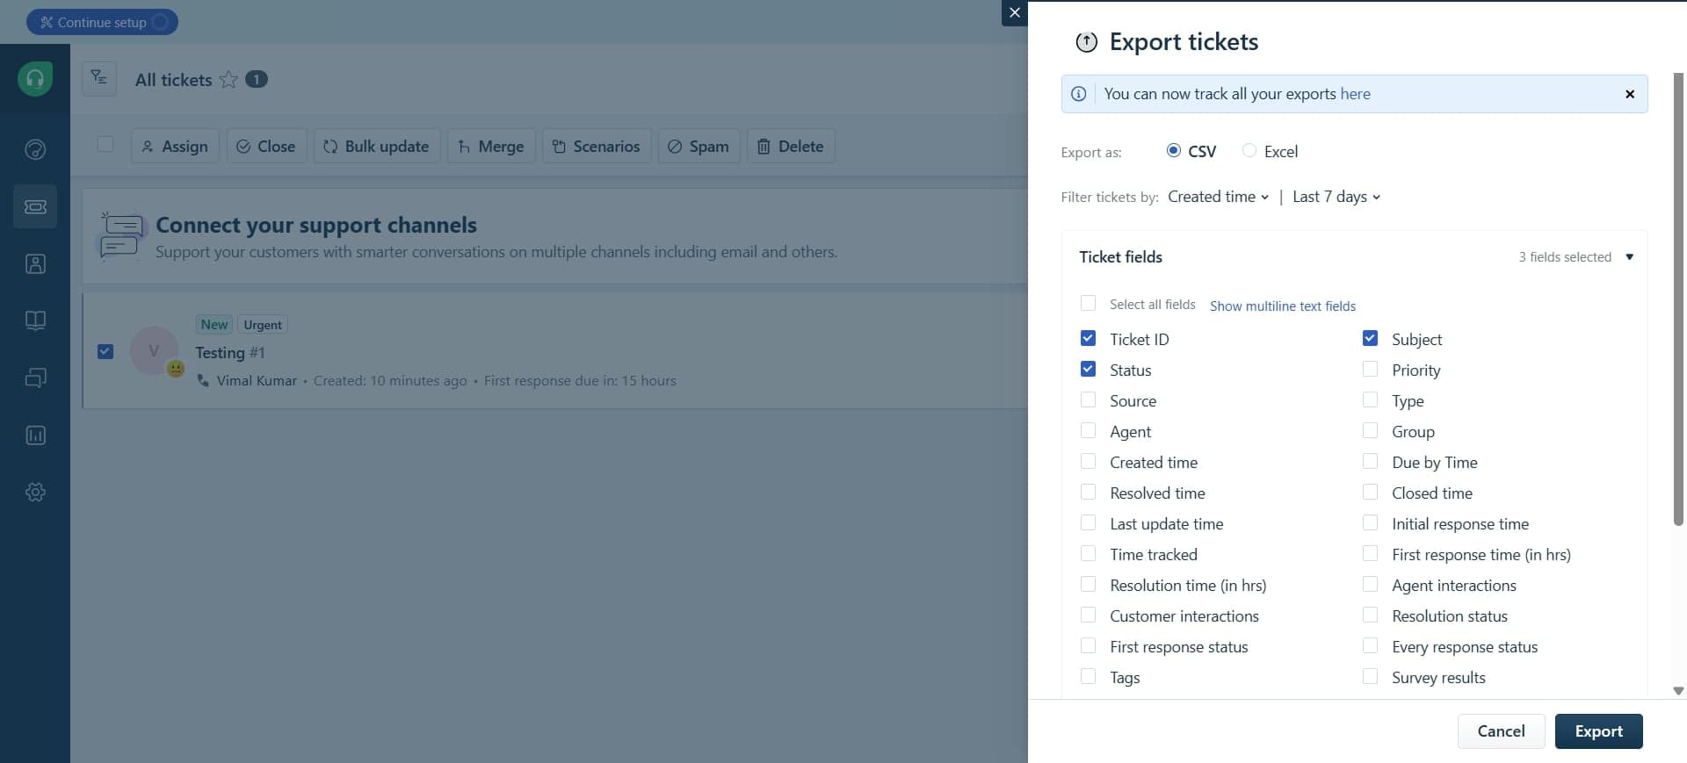Open the Forums chat icon in sidebar
This screenshot has height=763, width=1687.
35,378
